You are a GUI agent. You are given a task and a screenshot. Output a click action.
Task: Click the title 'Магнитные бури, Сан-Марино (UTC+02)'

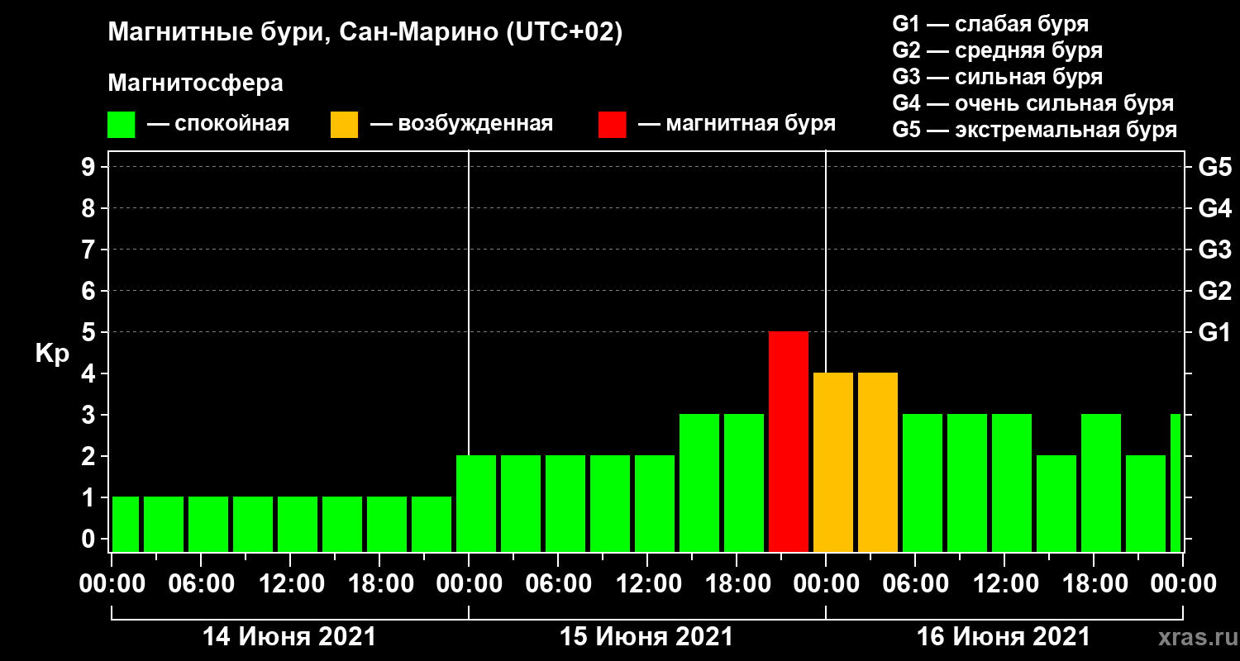coord(365,34)
